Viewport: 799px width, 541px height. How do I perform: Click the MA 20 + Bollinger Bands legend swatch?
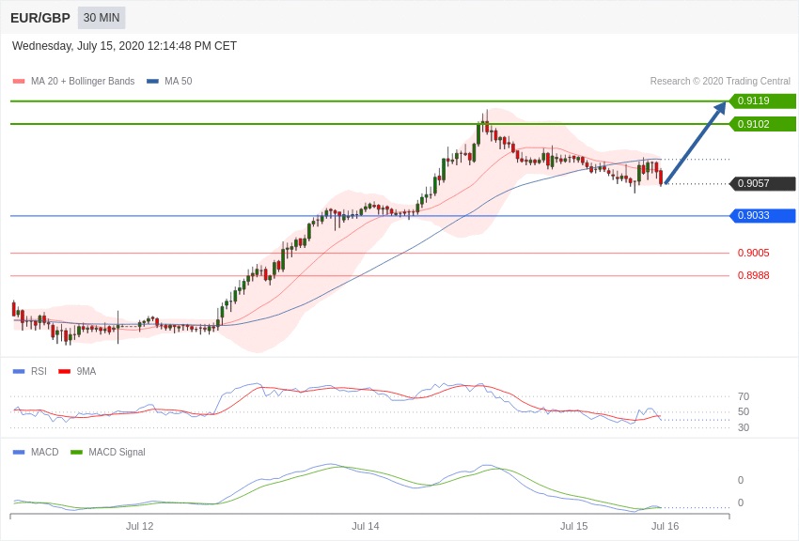19,82
